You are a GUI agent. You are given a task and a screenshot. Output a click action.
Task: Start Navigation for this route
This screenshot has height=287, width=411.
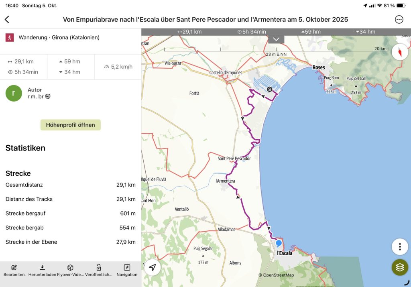127,270
